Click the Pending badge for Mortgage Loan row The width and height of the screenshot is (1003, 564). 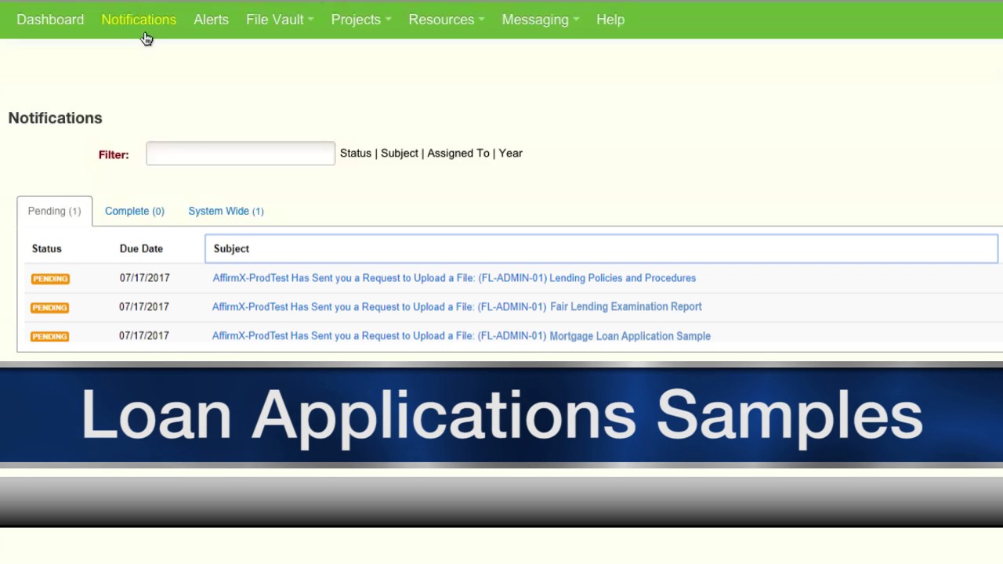(50, 337)
